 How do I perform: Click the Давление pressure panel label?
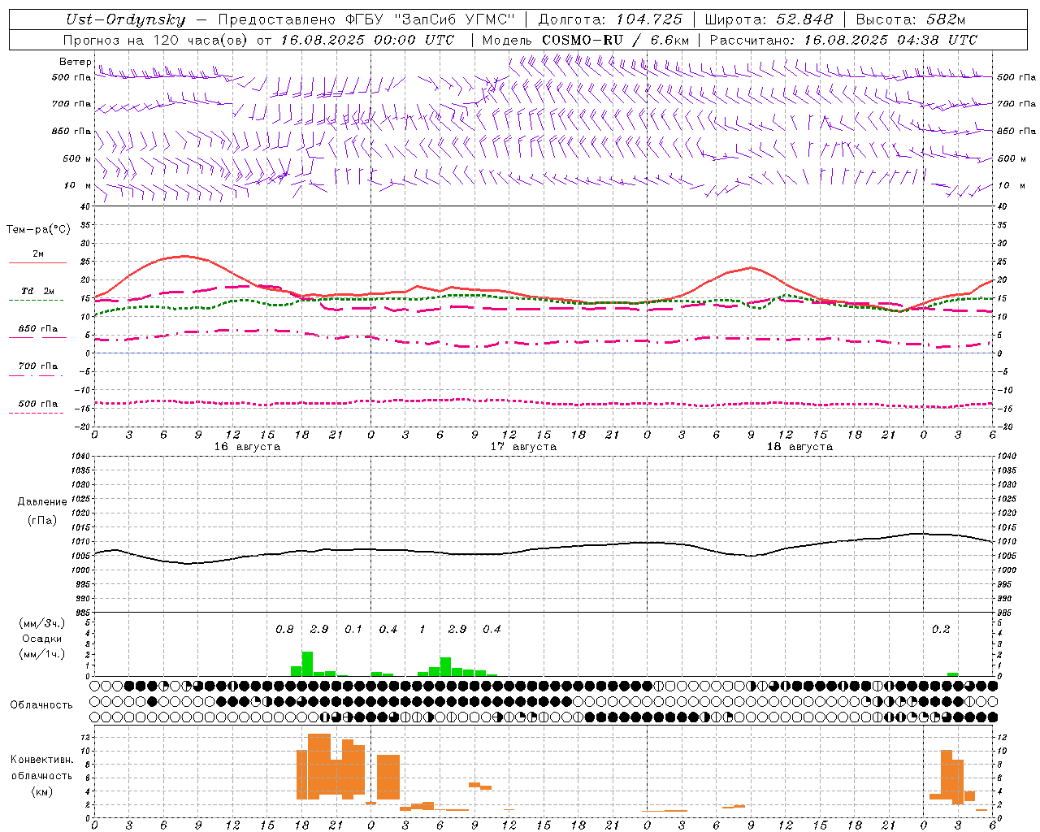(x=42, y=502)
